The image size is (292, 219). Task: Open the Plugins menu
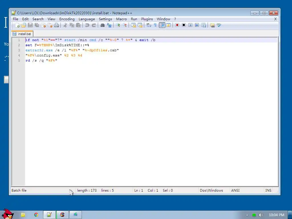click(x=147, y=19)
